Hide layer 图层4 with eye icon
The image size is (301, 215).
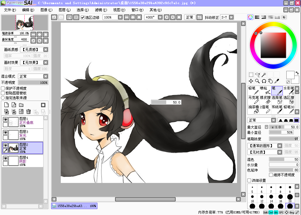tap(5, 158)
